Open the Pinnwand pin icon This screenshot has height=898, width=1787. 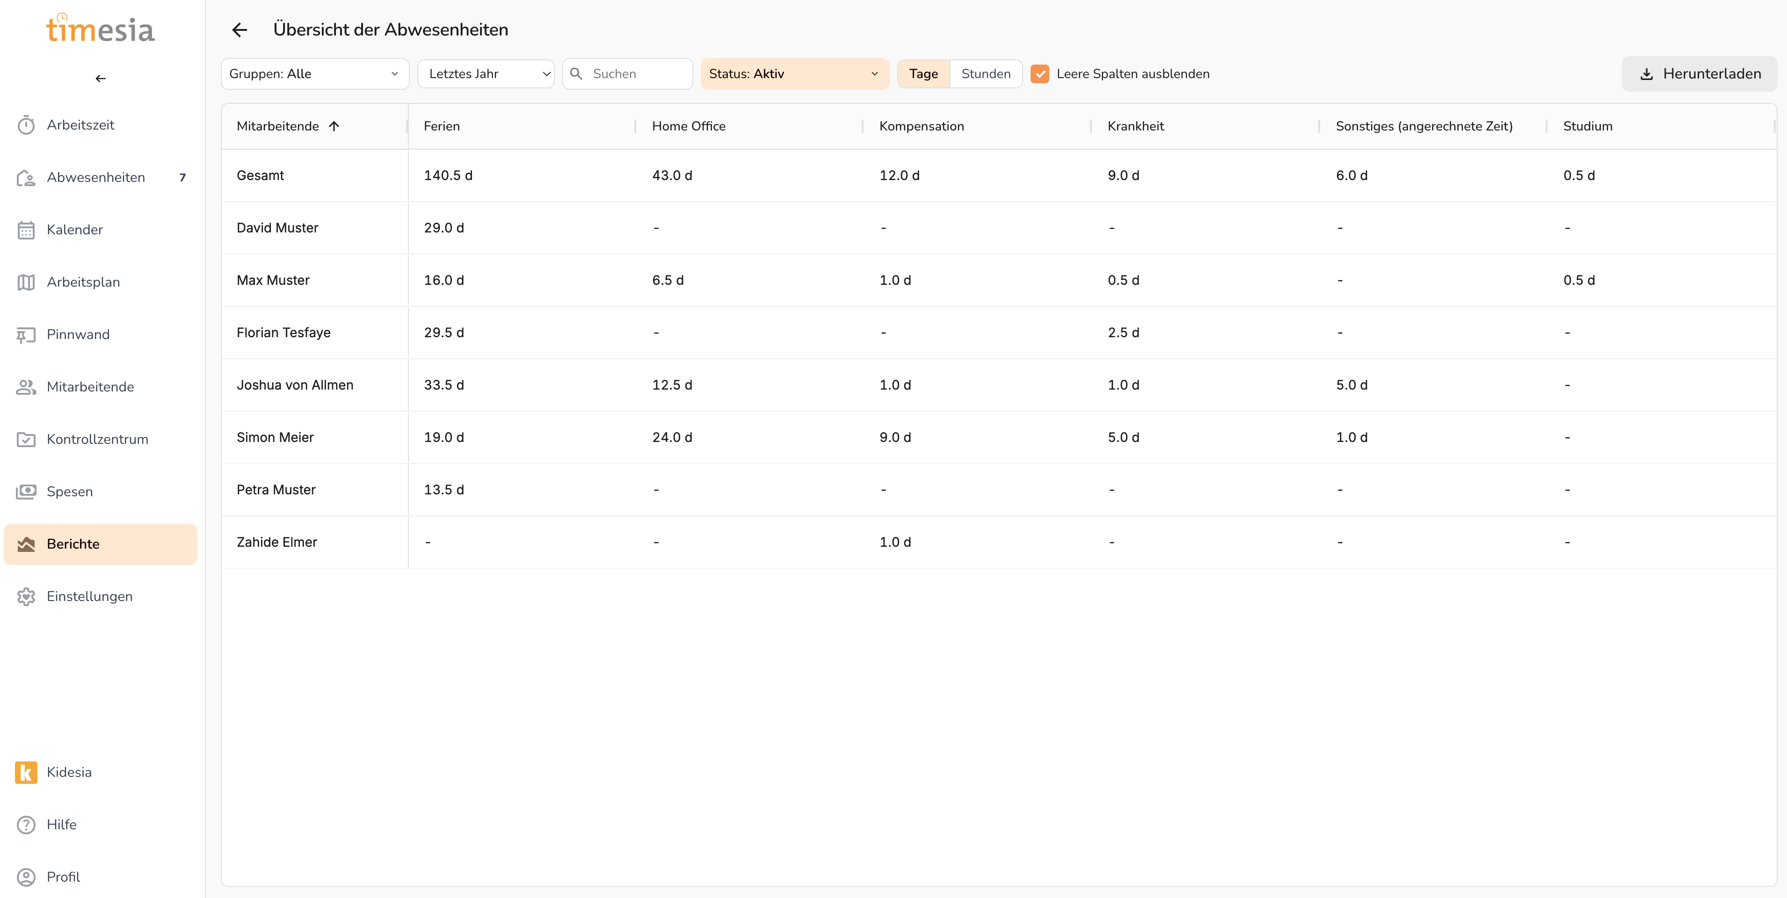26,335
